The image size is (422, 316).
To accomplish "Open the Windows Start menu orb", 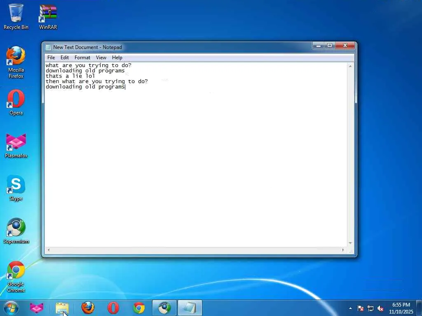I will (11, 308).
